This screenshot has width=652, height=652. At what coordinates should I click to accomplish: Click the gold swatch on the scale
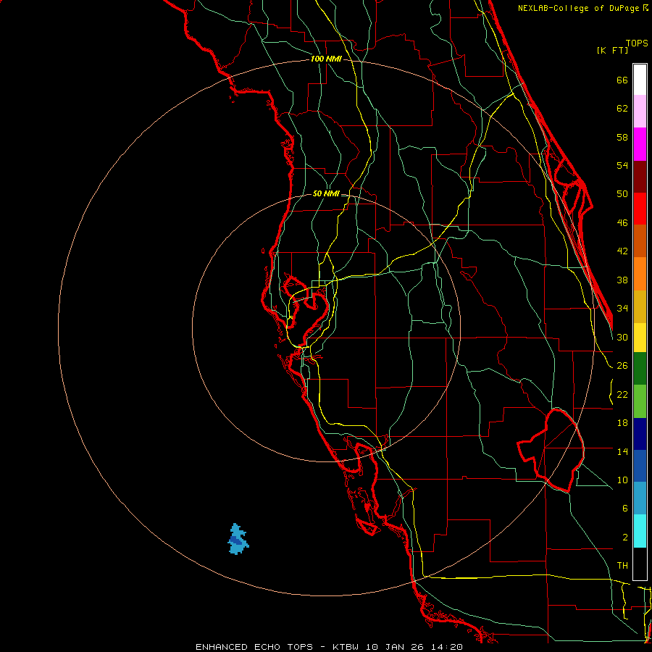pyautogui.click(x=640, y=306)
